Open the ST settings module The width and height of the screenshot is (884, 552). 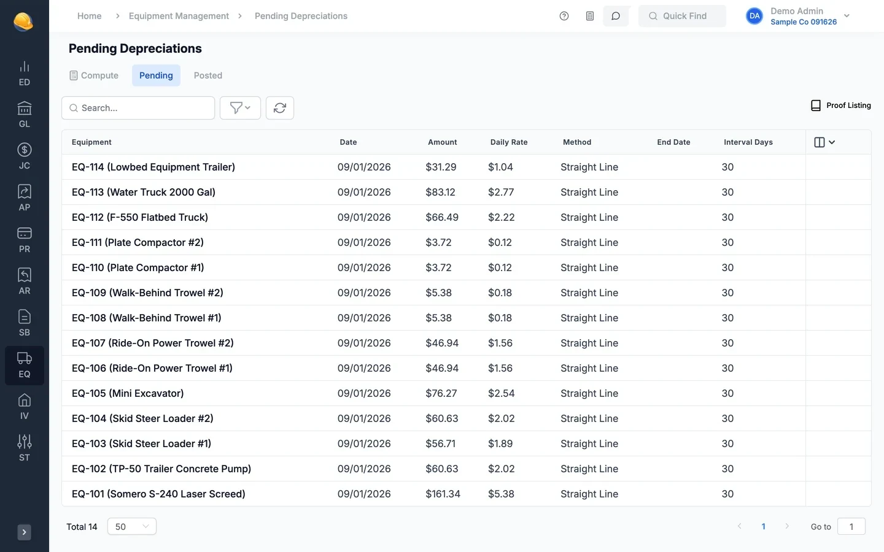coord(25,449)
